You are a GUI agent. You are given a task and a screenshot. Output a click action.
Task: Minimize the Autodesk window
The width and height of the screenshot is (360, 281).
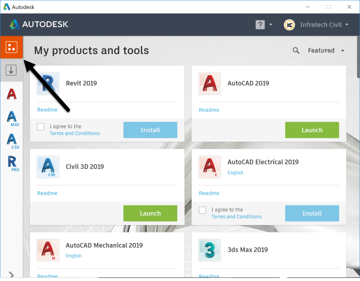(x=308, y=7)
